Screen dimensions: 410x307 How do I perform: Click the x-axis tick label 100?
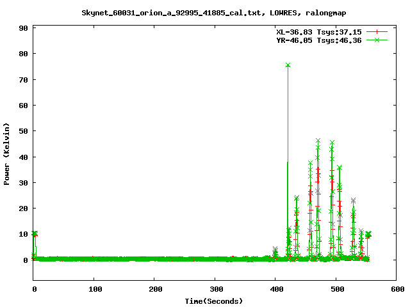click(94, 289)
